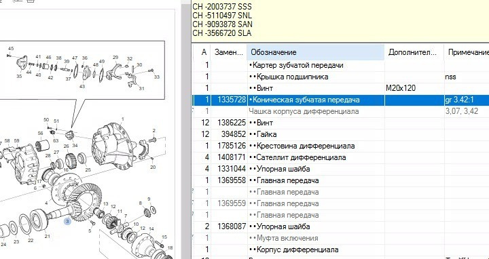The height and width of the screenshot is (259, 489).
Task: Click callout number 1 on the housing
Action: point(122,119)
